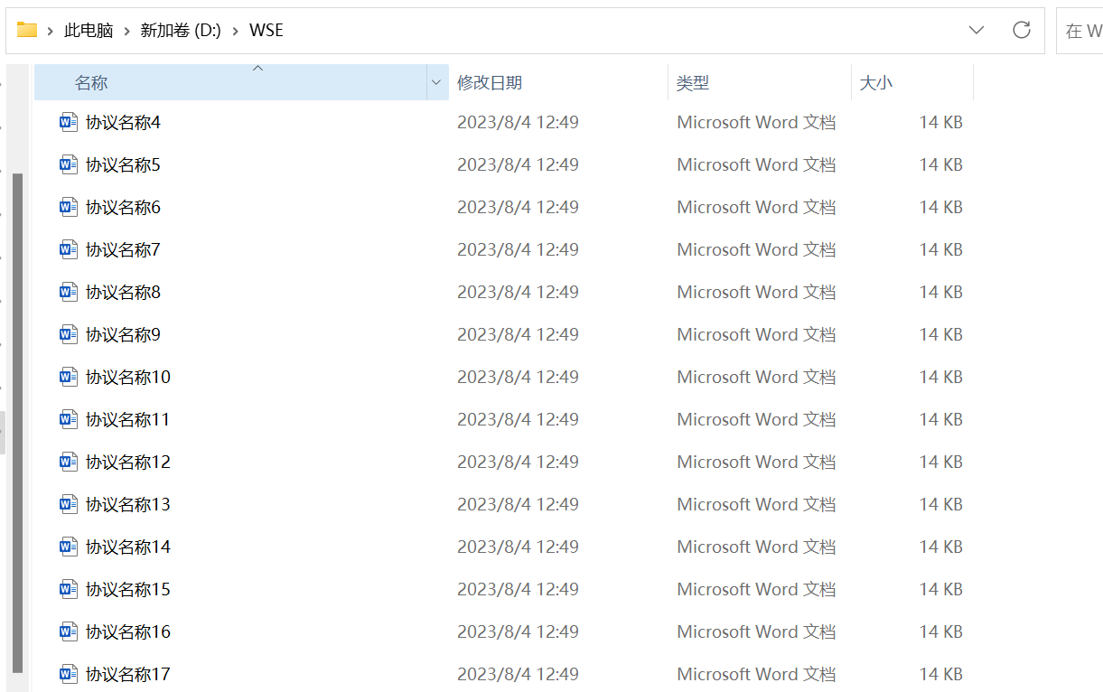Click the WSE breadcrumb segment

[266, 31]
